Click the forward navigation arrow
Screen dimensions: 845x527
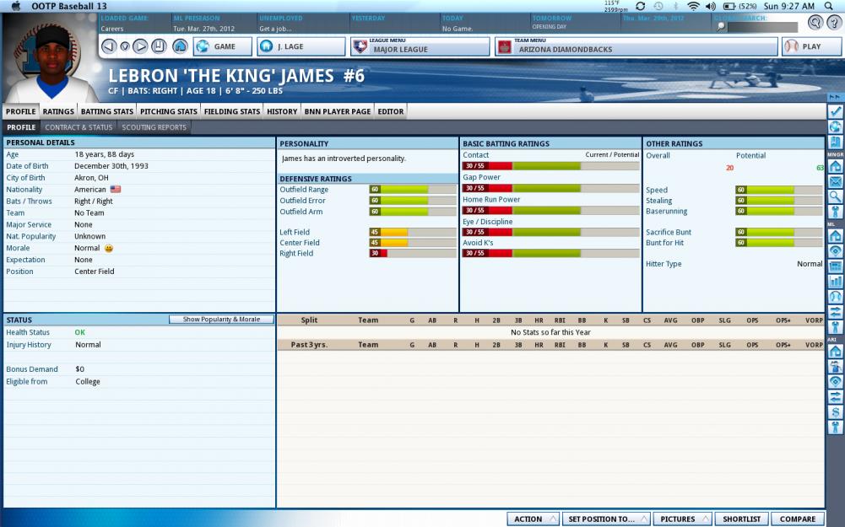point(140,46)
